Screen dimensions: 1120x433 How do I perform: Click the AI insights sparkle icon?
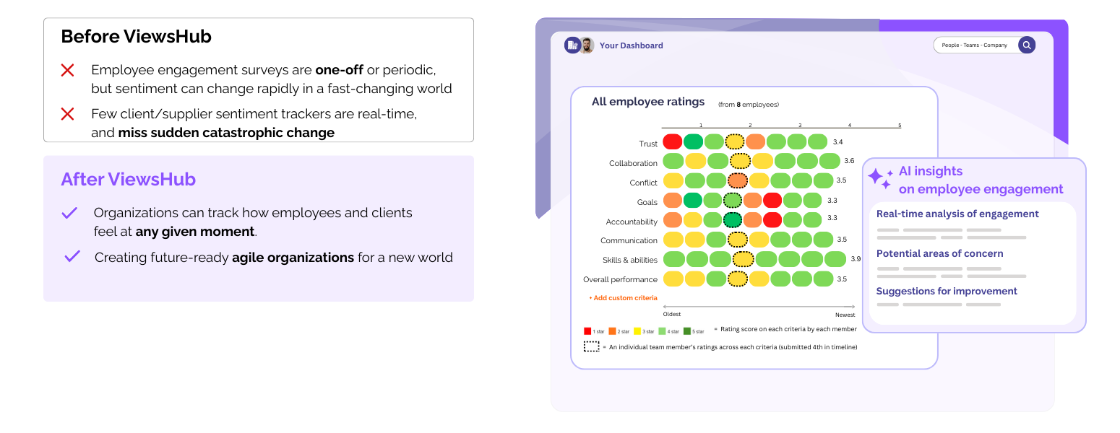[x=879, y=178]
